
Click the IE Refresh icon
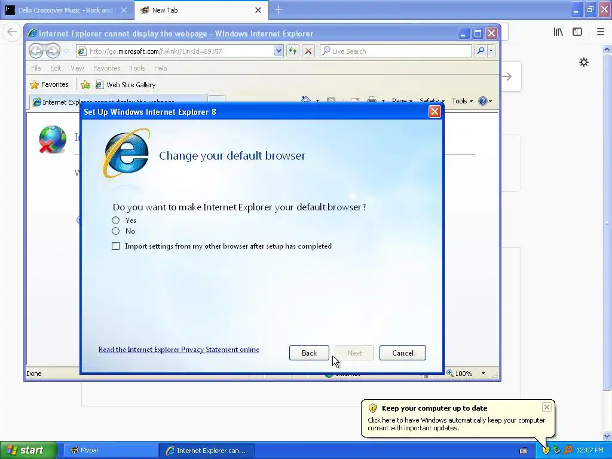[293, 51]
